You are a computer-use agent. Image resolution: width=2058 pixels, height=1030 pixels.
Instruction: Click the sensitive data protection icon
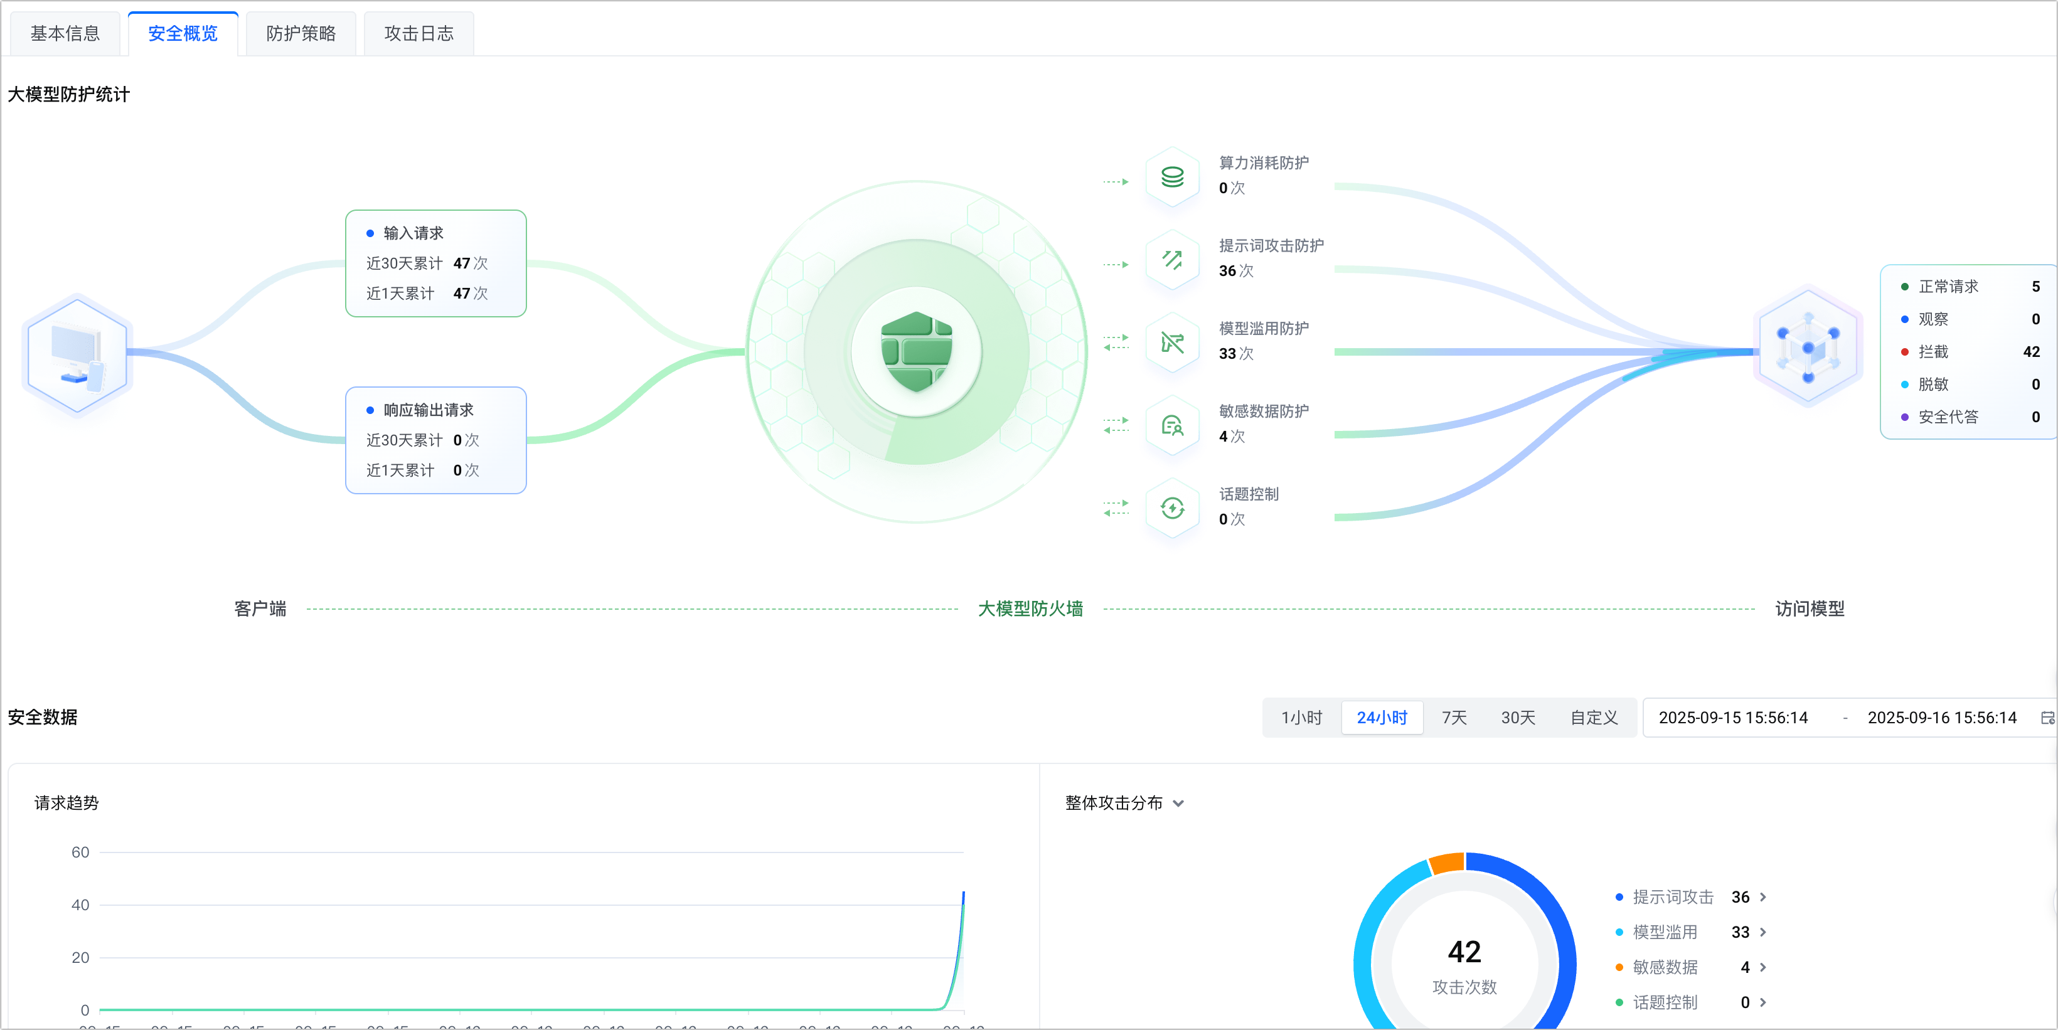(1172, 425)
